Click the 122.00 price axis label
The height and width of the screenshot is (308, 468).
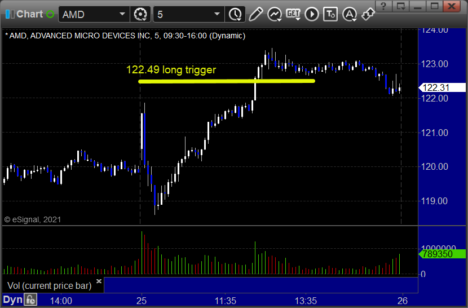pyautogui.click(x=435, y=98)
